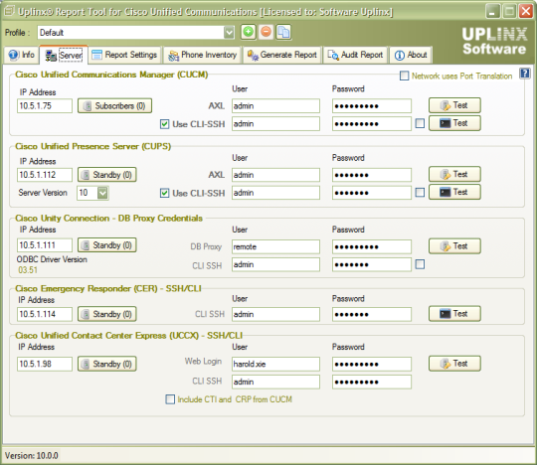Minimize the Uplinx Report Tool window
Screen dimensions: 537x465
(492, 11)
